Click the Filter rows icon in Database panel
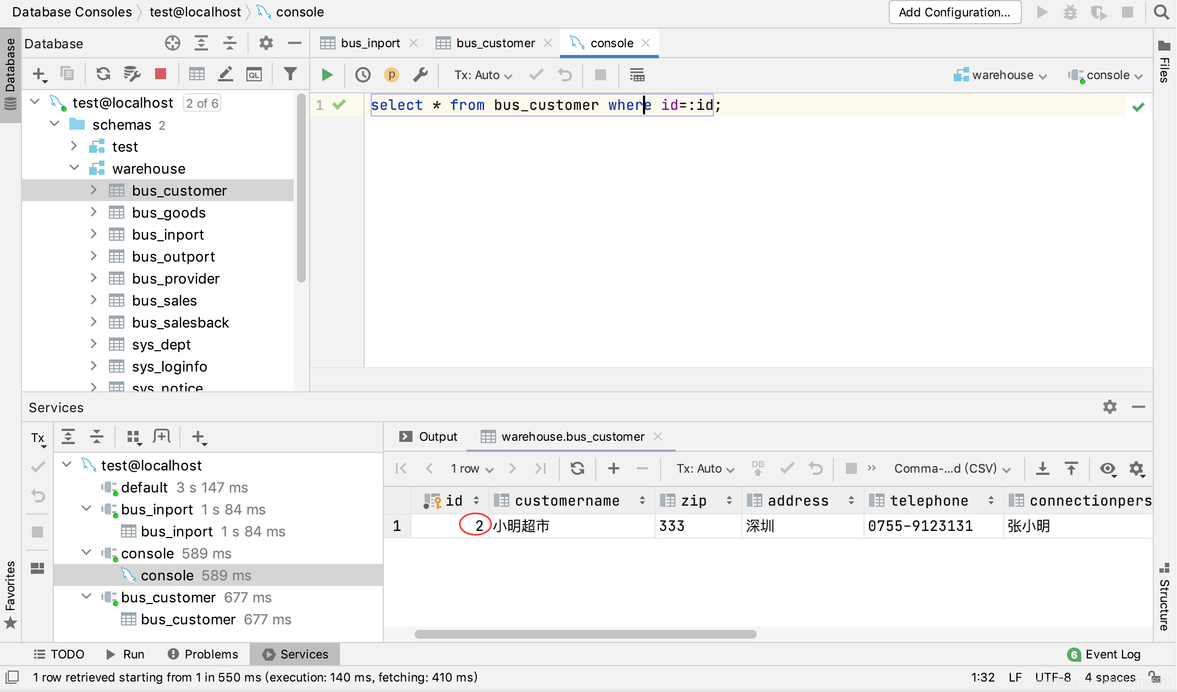Image resolution: width=1177 pixels, height=692 pixels. (291, 75)
